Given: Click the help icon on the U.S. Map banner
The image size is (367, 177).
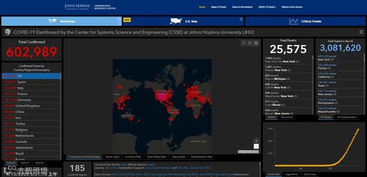Looking at the screenshot, I should 241,19.
